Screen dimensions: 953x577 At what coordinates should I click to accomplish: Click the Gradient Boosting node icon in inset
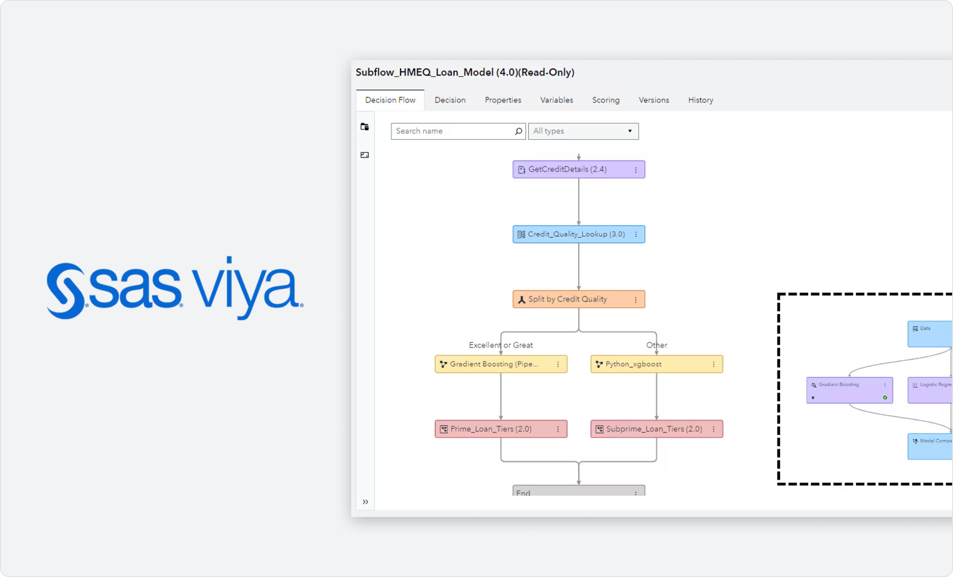pos(814,385)
